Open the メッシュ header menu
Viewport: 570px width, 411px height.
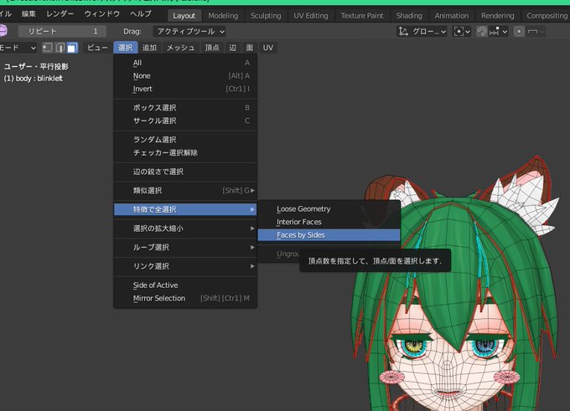(181, 48)
